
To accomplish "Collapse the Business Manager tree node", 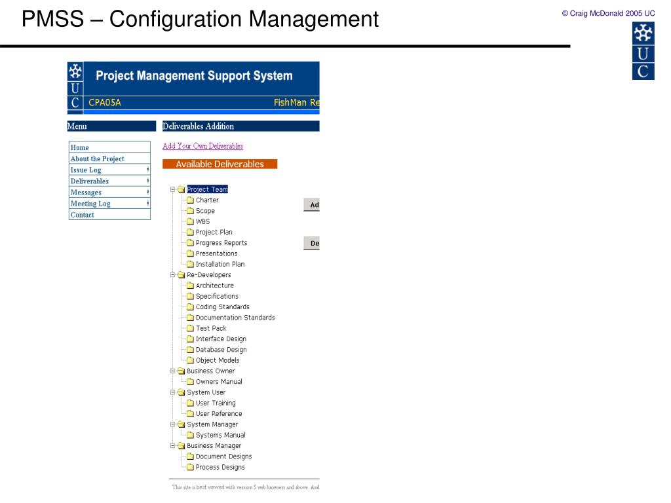I will click(x=173, y=445).
